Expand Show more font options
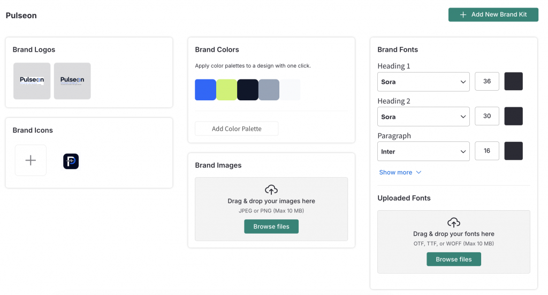 (x=400, y=172)
